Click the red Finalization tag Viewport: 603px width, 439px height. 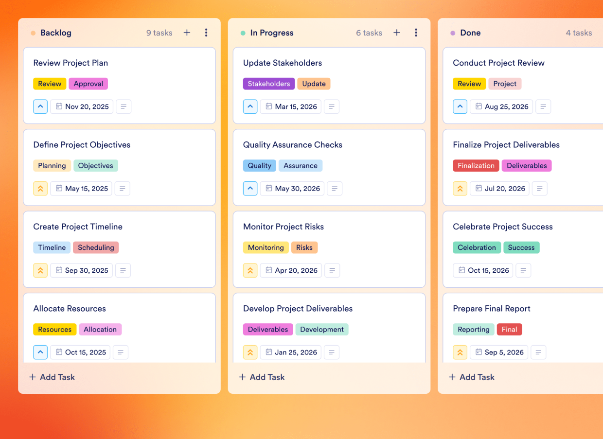coord(476,165)
